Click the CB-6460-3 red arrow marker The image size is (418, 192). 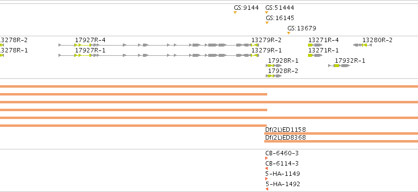click(x=267, y=158)
